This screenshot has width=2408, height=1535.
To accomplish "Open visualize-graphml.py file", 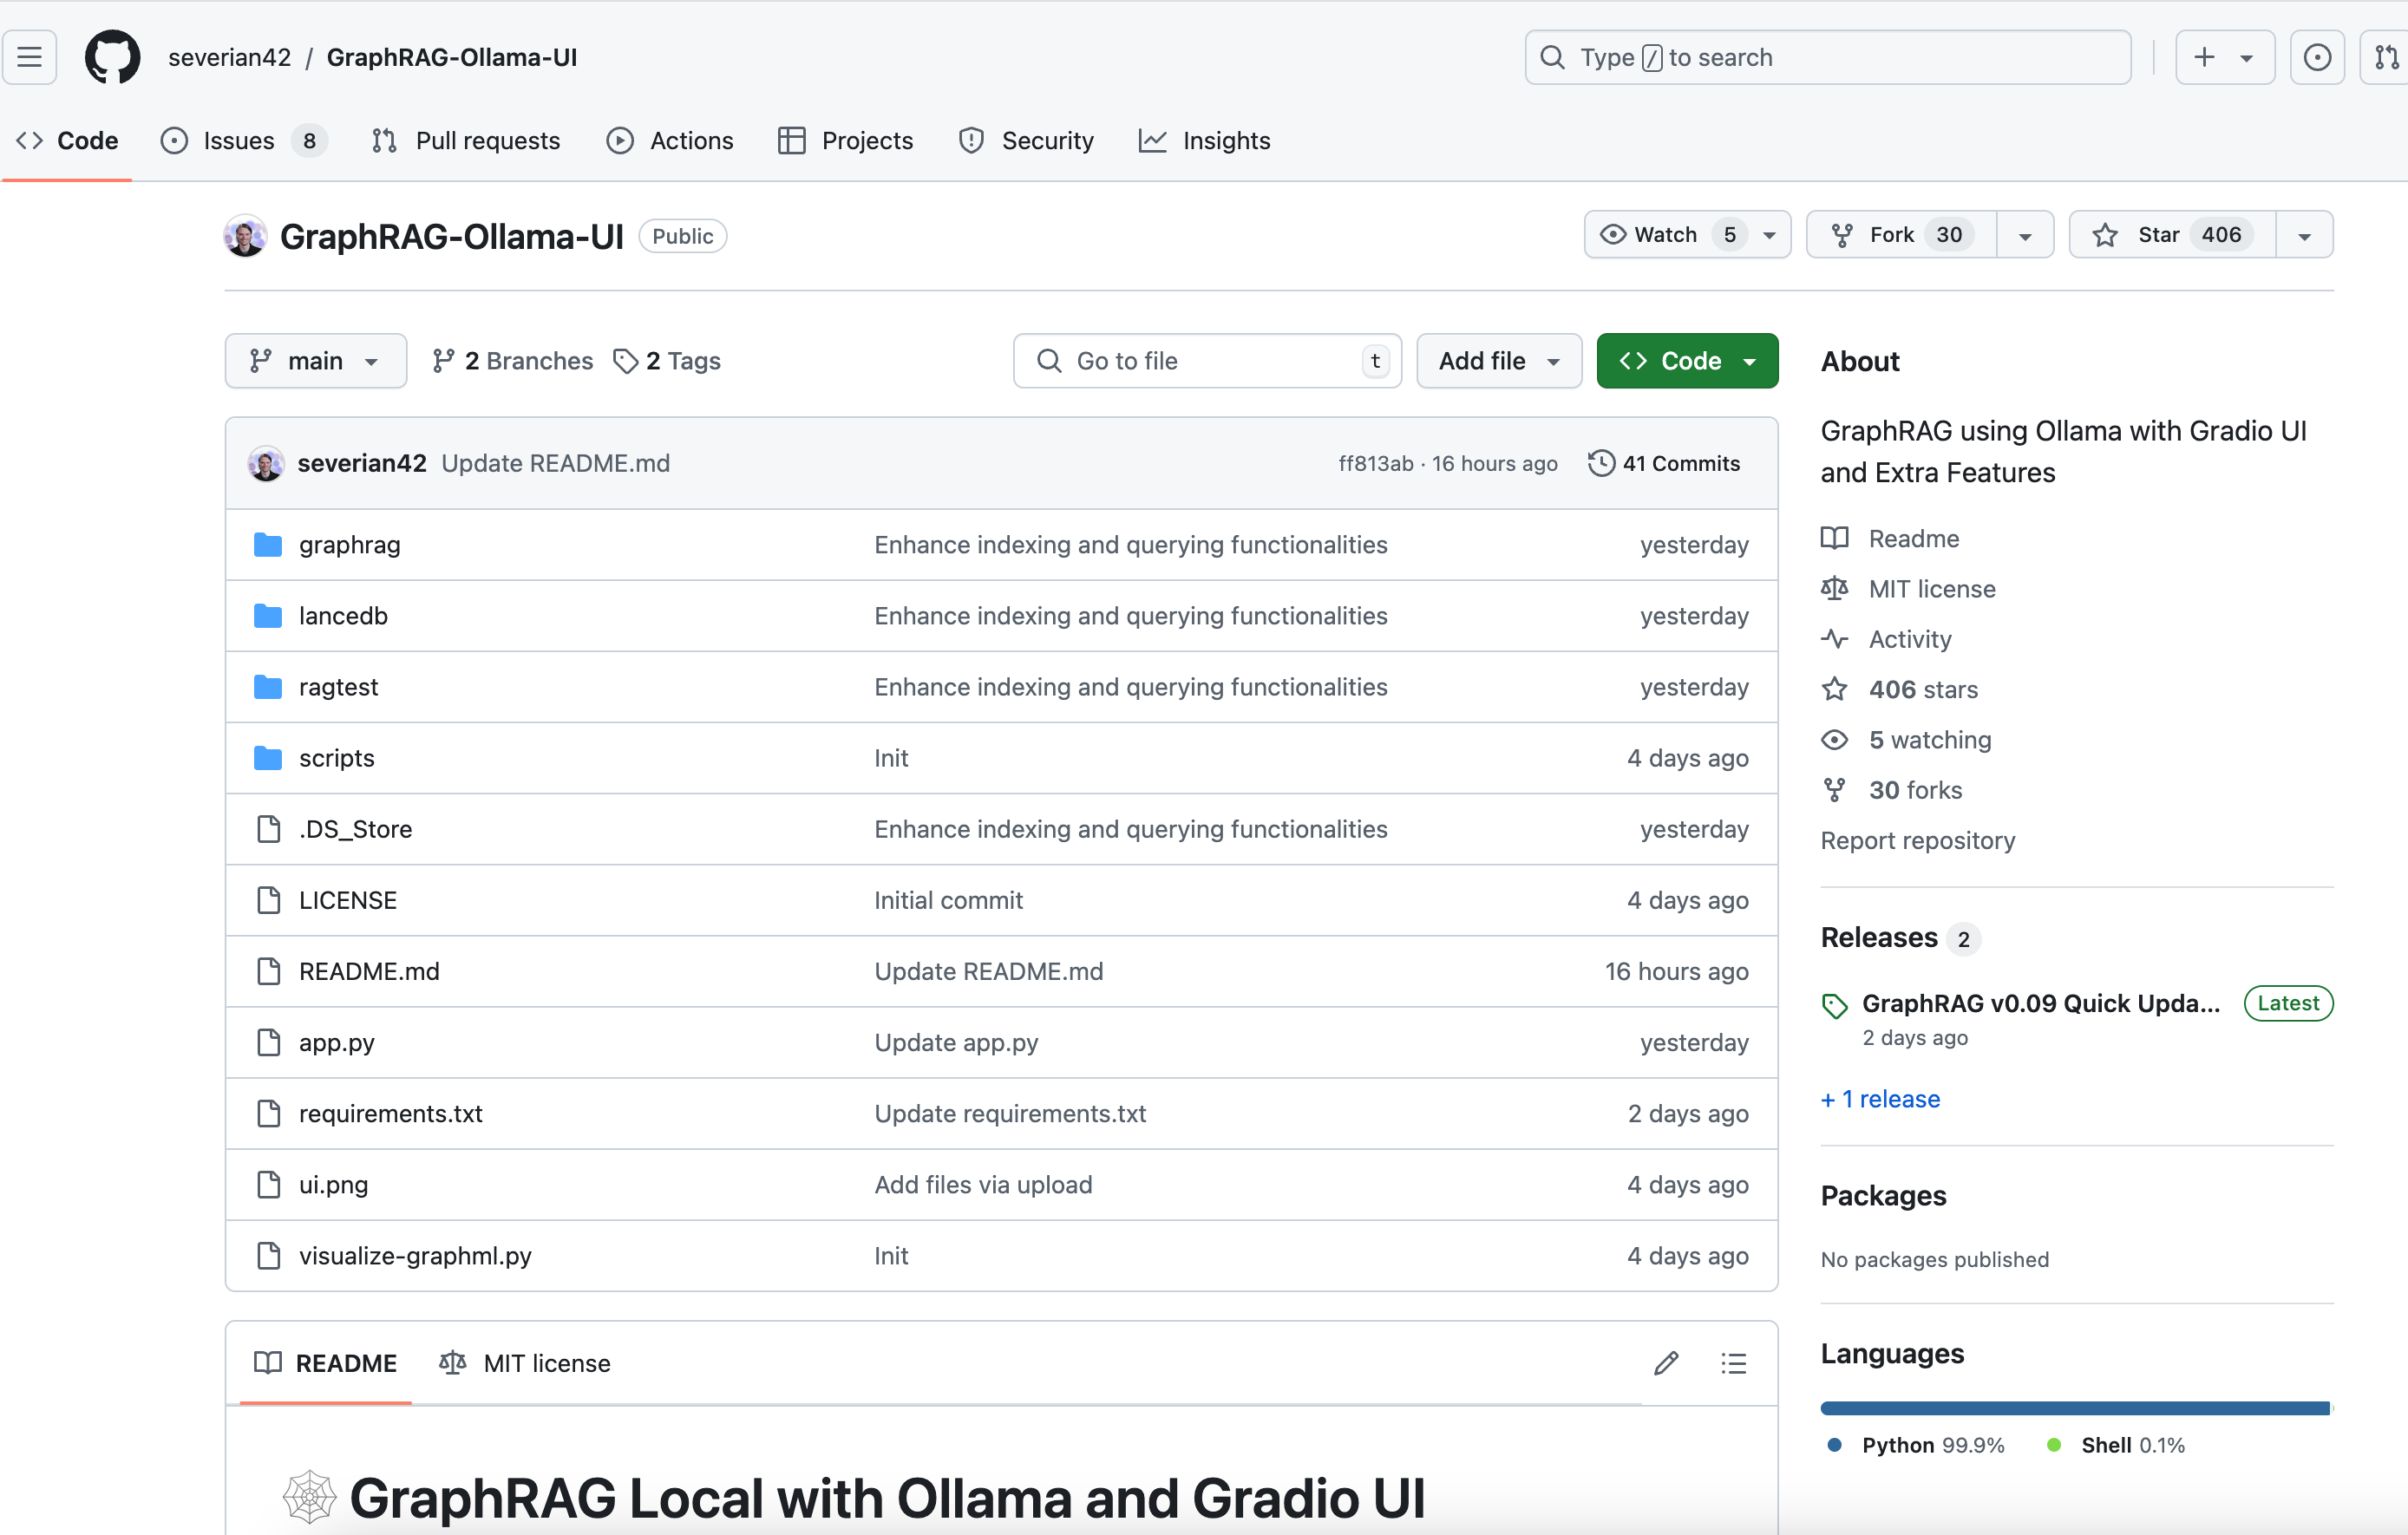I will pos(415,1255).
